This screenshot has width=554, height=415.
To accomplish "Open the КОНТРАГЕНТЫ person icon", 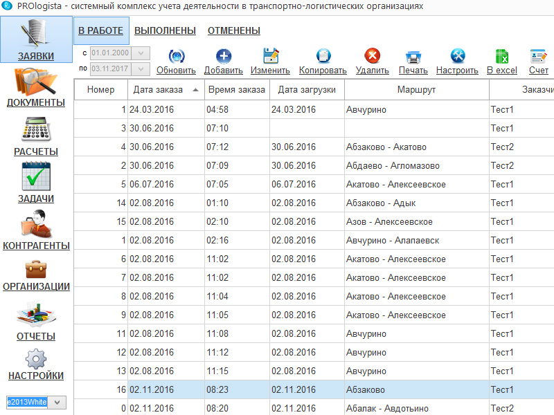I will point(36,223).
